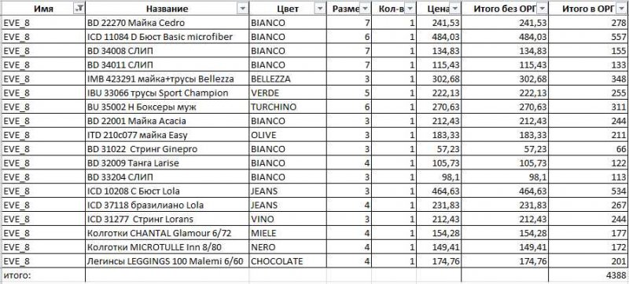
Task: Select the BELLEZZA color cell
Action: tap(288, 78)
